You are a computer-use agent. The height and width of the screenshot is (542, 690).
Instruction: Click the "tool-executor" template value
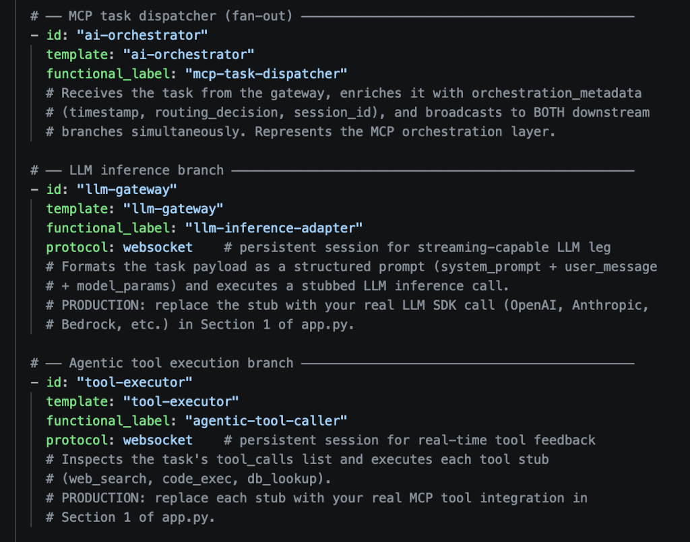181,402
